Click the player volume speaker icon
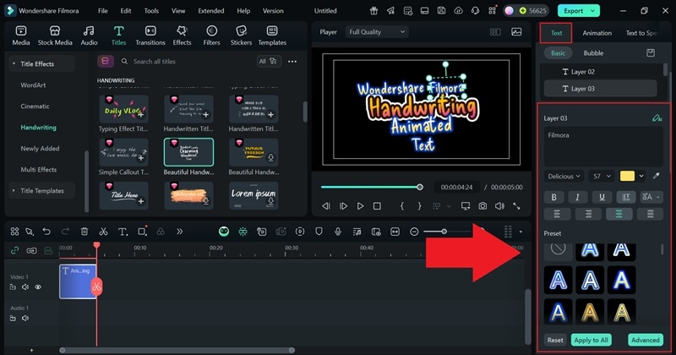676x355 pixels. pyautogui.click(x=499, y=206)
